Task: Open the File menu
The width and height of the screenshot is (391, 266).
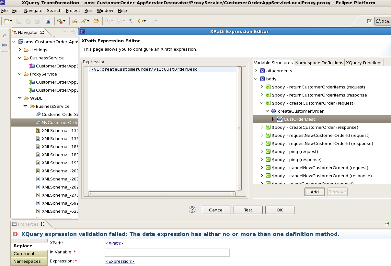Action: [x=5, y=10]
